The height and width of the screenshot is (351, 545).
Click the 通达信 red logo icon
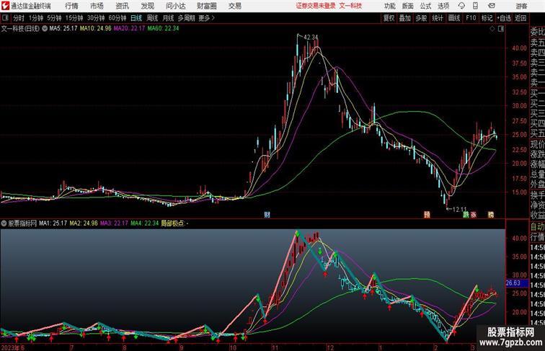[5, 6]
